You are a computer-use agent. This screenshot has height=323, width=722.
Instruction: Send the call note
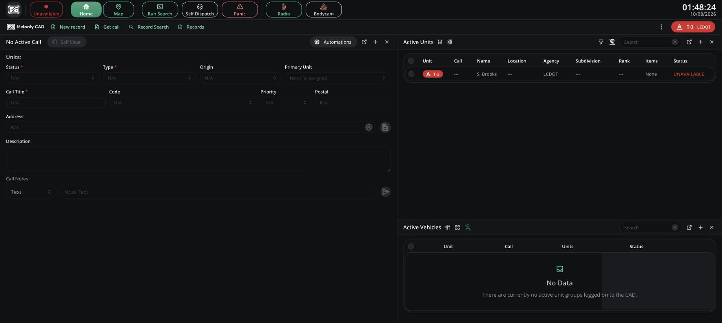[x=386, y=192]
